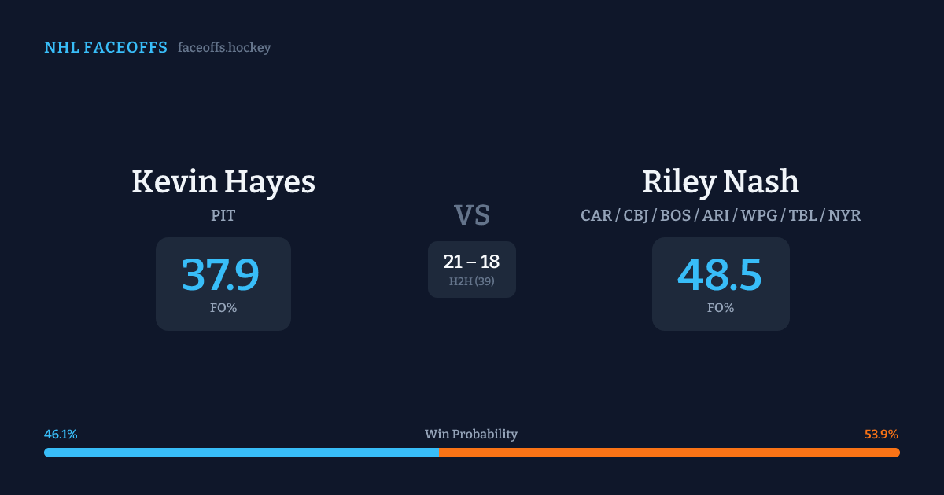Click the blue segment of probability bar

241,453
